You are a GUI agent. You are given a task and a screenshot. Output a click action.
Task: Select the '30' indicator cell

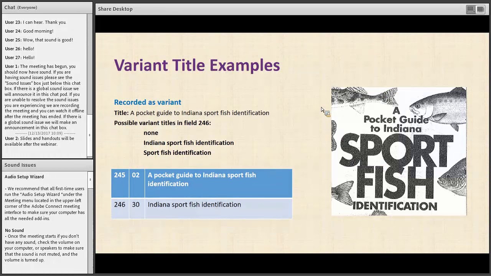coord(137,209)
